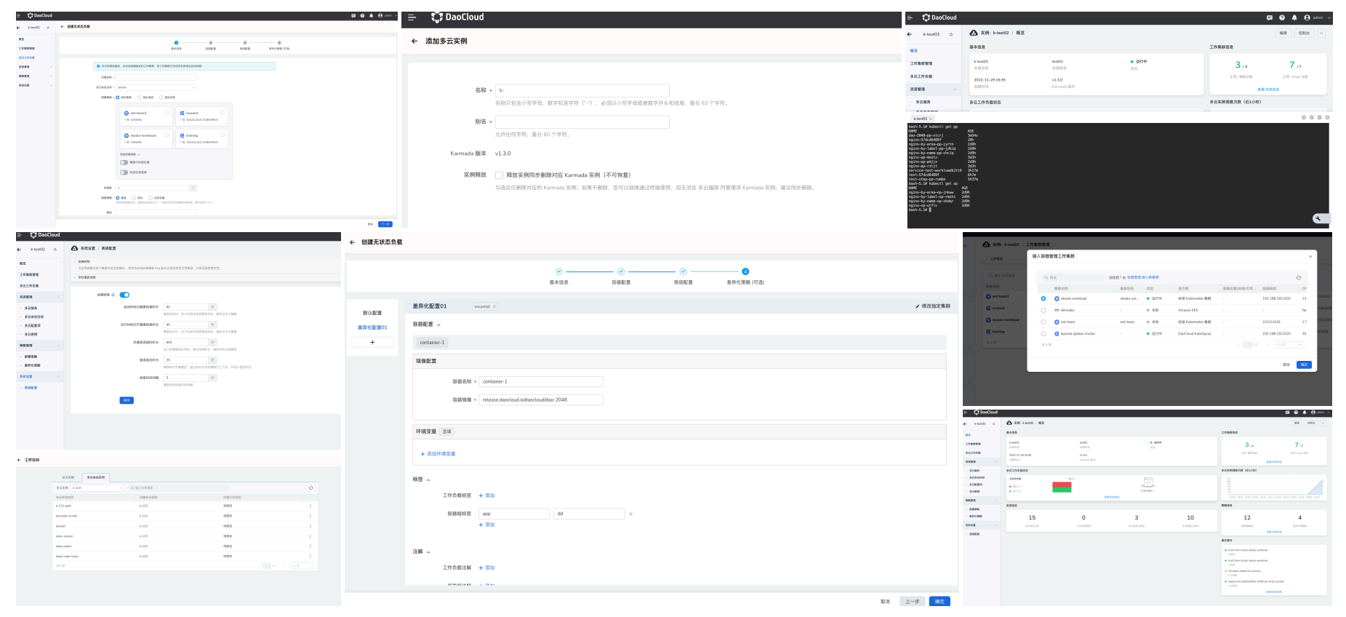The image size is (1346, 617).
Task: Close the k-test02 terminal tab
Action: tap(931, 119)
